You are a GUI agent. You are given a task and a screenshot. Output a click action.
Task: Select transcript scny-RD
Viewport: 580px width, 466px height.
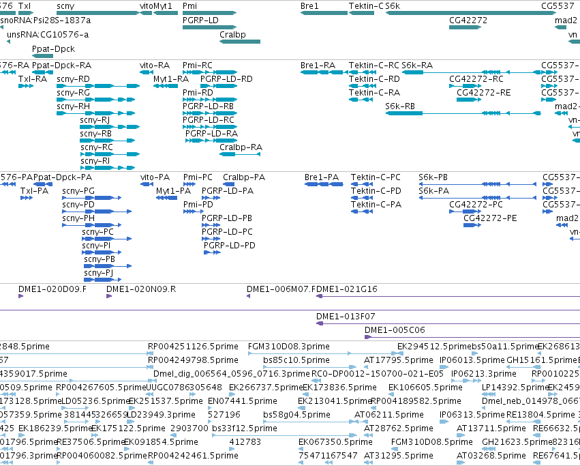[98, 86]
